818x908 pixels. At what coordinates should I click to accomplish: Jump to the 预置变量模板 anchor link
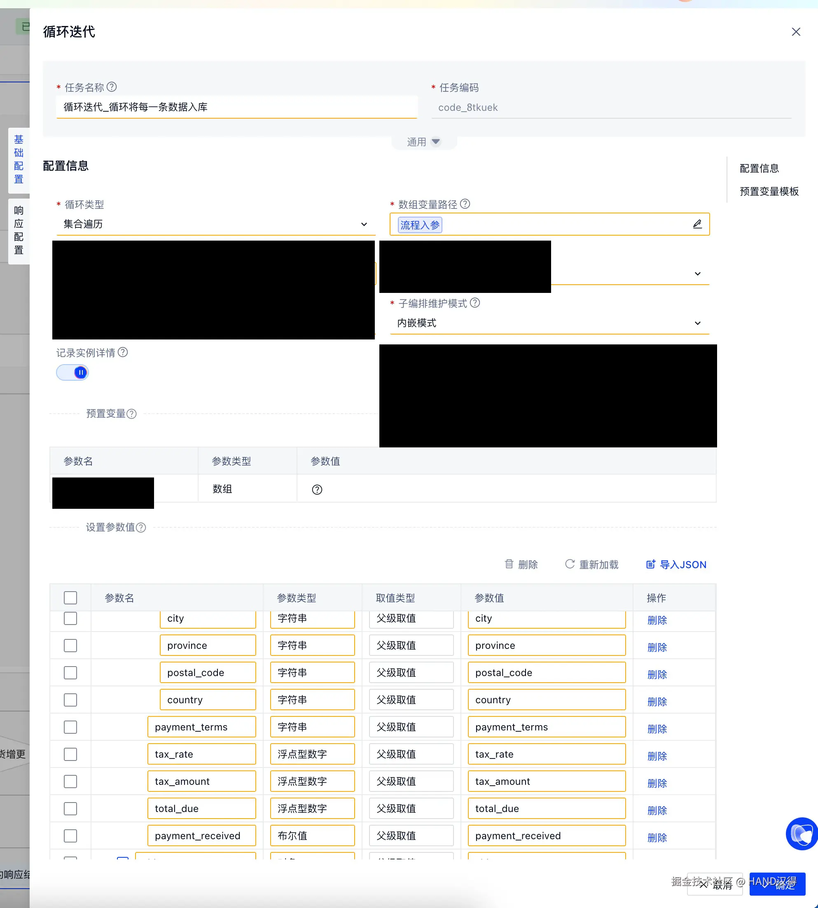pos(769,192)
